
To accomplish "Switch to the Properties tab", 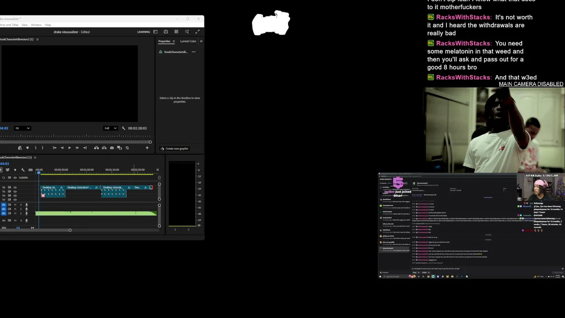I will coord(164,41).
